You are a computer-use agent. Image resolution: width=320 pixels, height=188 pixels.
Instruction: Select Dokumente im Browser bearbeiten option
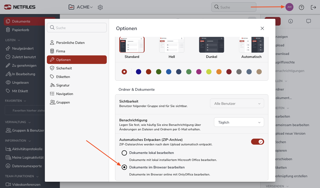124,167
